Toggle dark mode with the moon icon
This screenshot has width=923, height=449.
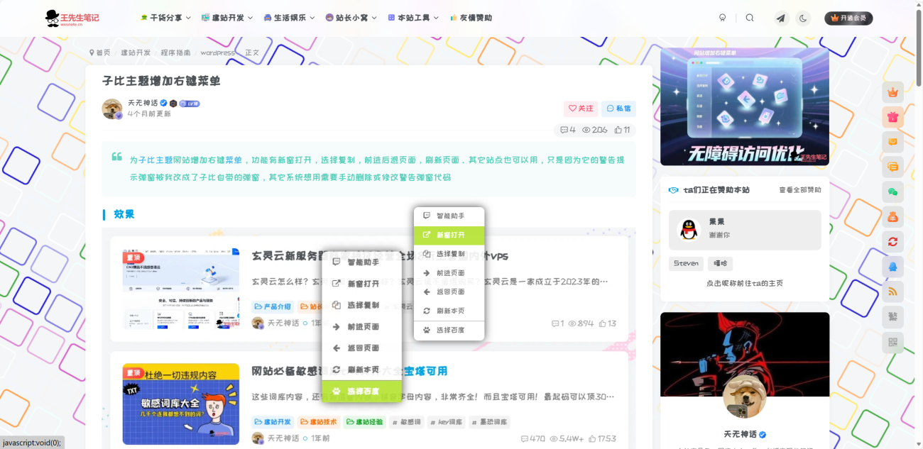pyautogui.click(x=803, y=17)
